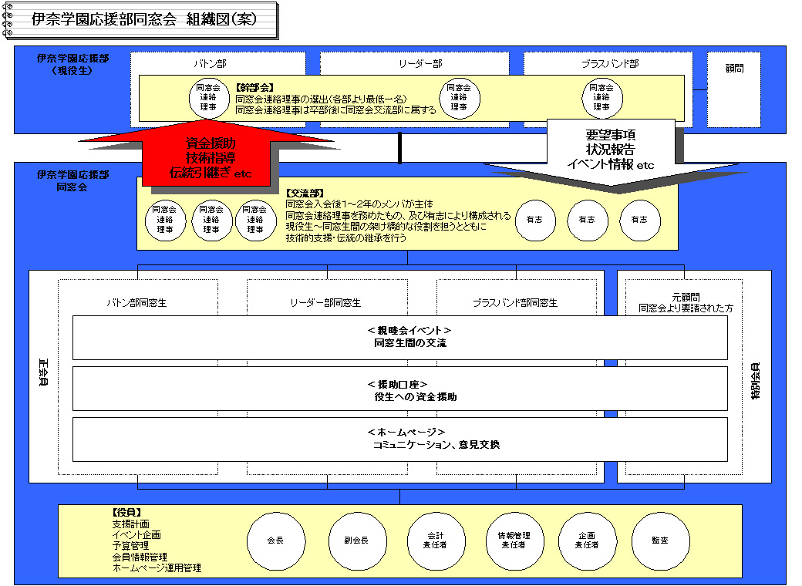
Task: Select the 【交流部】 heading
Action: pyautogui.click(x=305, y=194)
